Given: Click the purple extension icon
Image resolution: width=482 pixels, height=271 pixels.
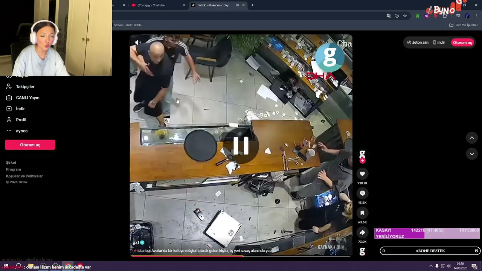Looking at the screenshot, I should click(426, 16).
